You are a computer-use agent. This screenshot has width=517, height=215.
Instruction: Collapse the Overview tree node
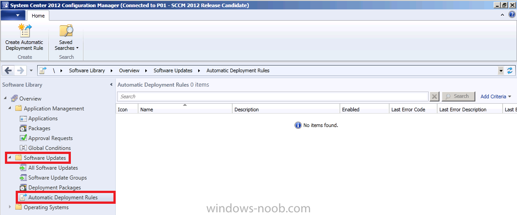(x=5, y=98)
